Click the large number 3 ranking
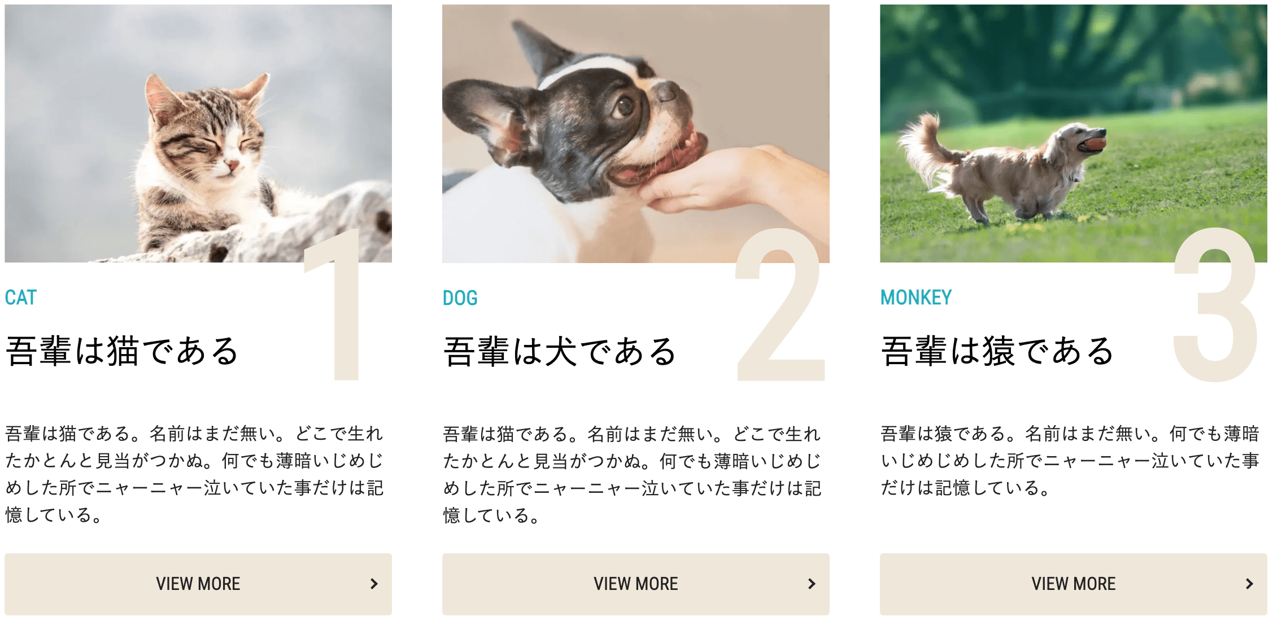This screenshot has width=1273, height=621. tap(1215, 305)
